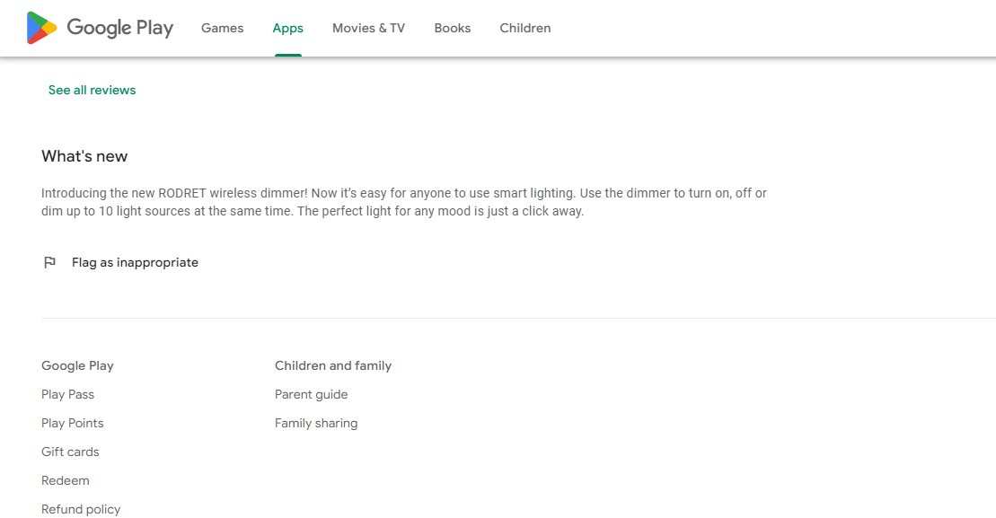Open See all reviews link

coord(92,90)
